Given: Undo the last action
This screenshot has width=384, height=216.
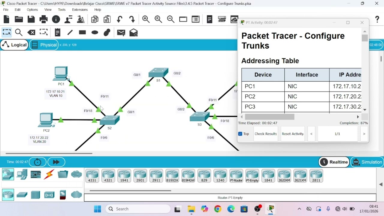Looking at the screenshot, I should (x=119, y=19).
